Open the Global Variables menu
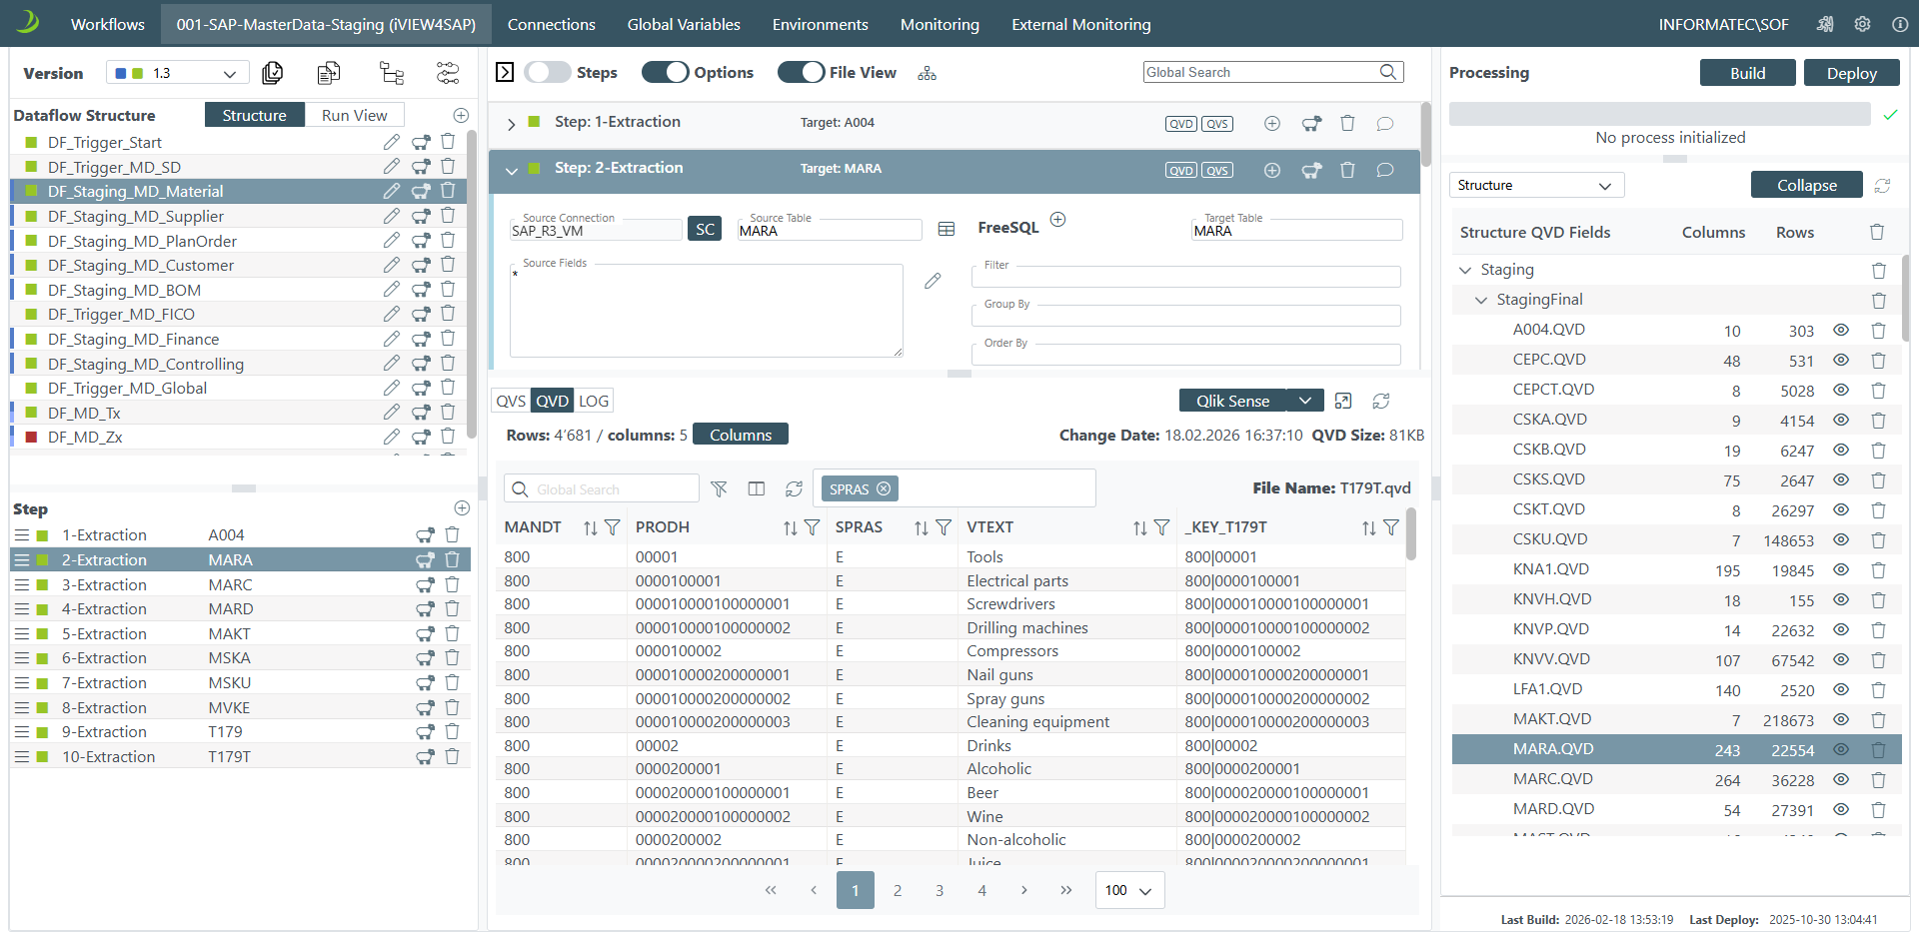This screenshot has height=944, width=1919. point(684,24)
